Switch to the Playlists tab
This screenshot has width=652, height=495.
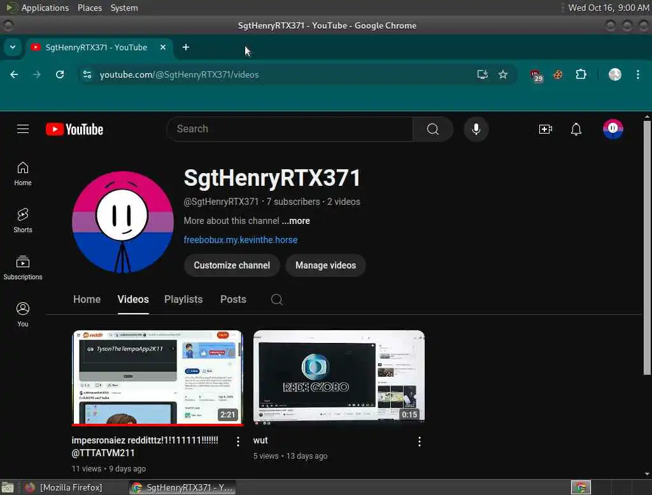point(183,299)
